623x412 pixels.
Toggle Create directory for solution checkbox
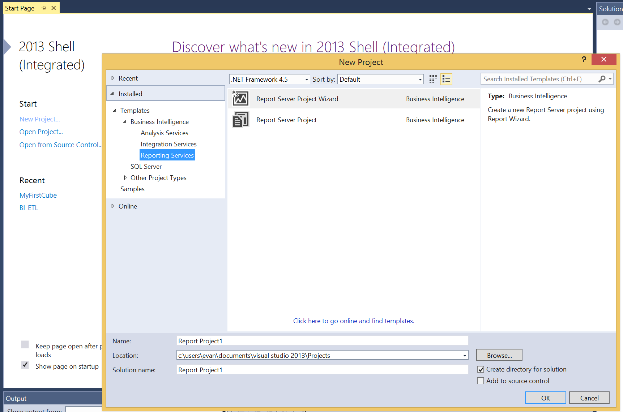pyautogui.click(x=481, y=369)
